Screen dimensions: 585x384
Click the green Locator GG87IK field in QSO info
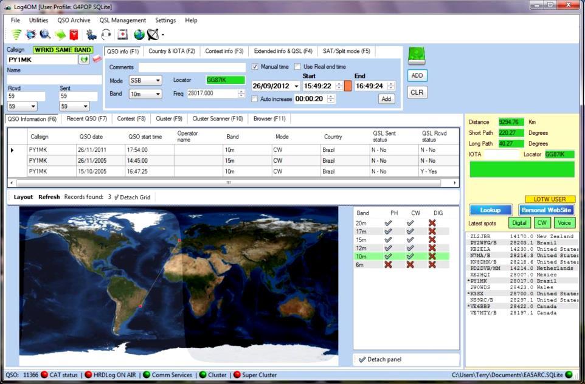pyautogui.click(x=226, y=80)
